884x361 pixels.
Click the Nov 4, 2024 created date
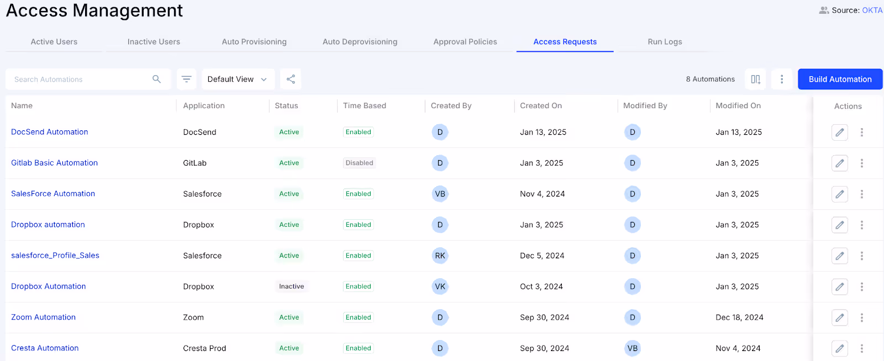pyautogui.click(x=543, y=194)
